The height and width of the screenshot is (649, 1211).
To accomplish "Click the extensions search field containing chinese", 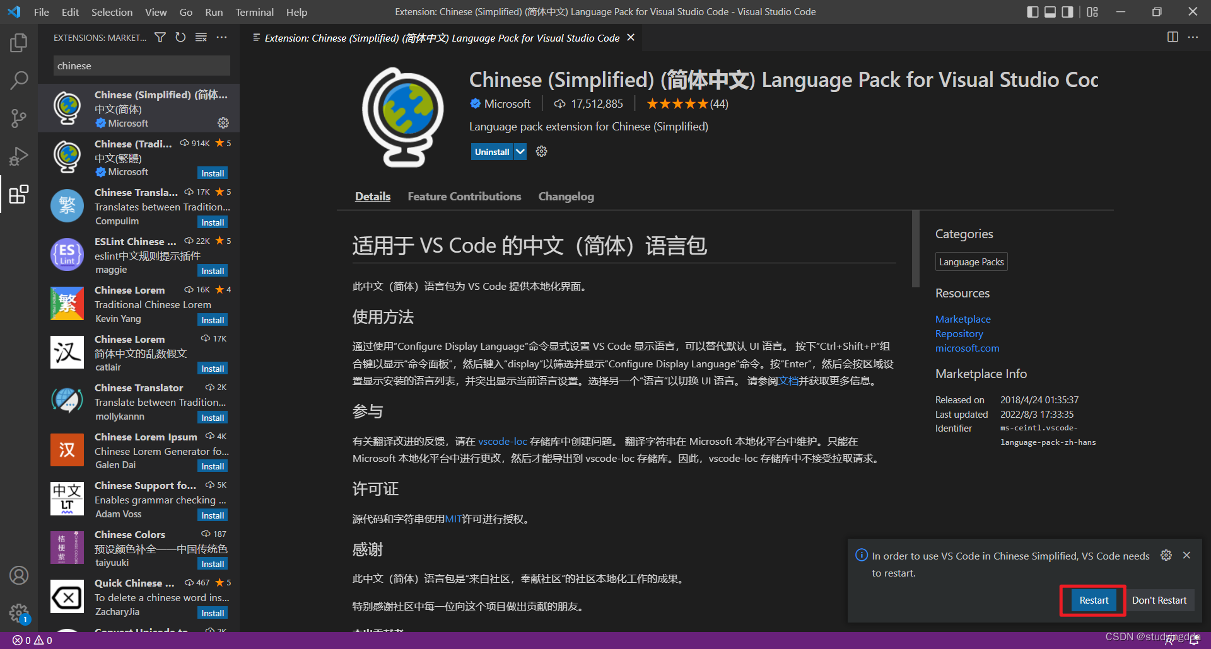I will pyautogui.click(x=141, y=66).
